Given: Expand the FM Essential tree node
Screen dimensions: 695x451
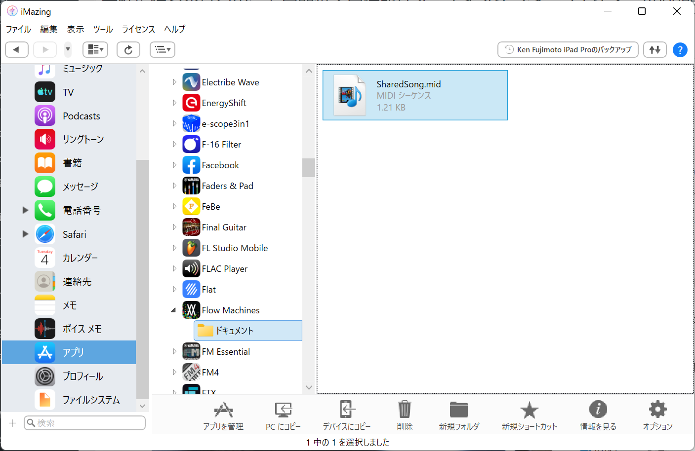Looking at the screenshot, I should (x=174, y=352).
